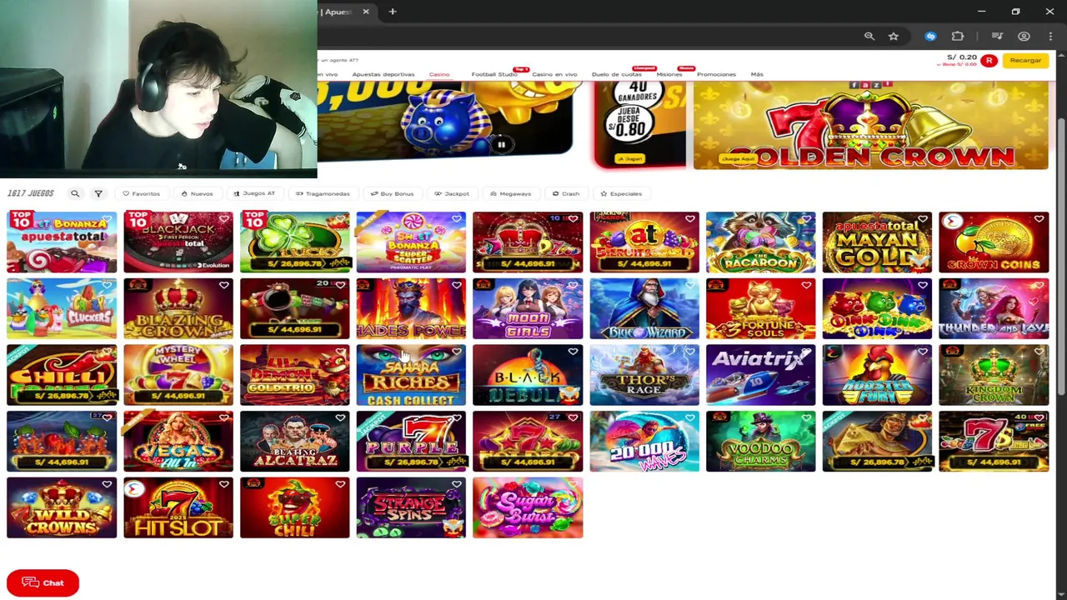This screenshot has width=1067, height=600.
Task: Favorite the Sweet Bonanza Super Scatter game
Action: click(457, 219)
